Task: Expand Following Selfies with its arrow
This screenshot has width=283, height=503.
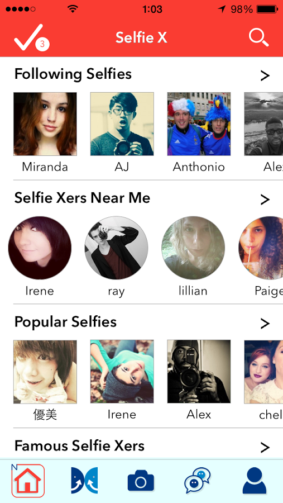Action: (265, 75)
